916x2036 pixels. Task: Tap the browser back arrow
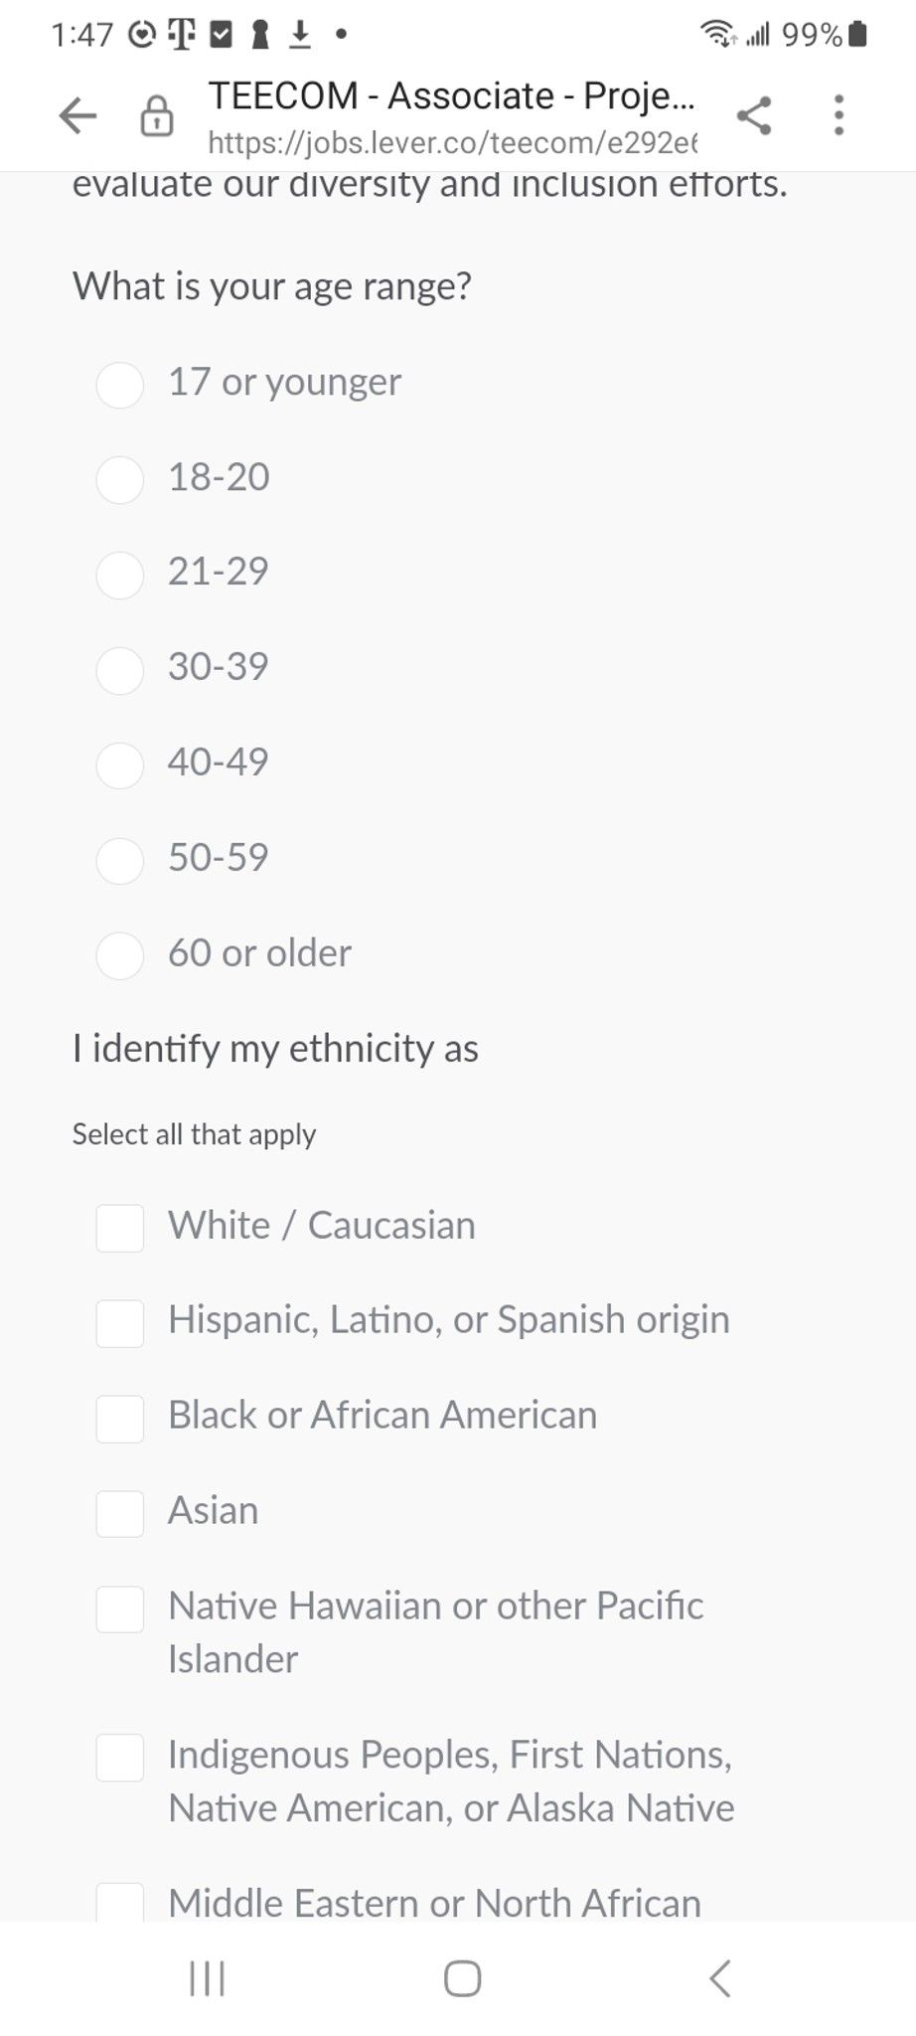pyautogui.click(x=77, y=115)
